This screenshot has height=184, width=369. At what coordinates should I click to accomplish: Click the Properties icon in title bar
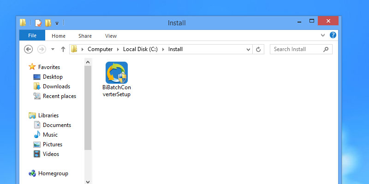click(x=39, y=23)
